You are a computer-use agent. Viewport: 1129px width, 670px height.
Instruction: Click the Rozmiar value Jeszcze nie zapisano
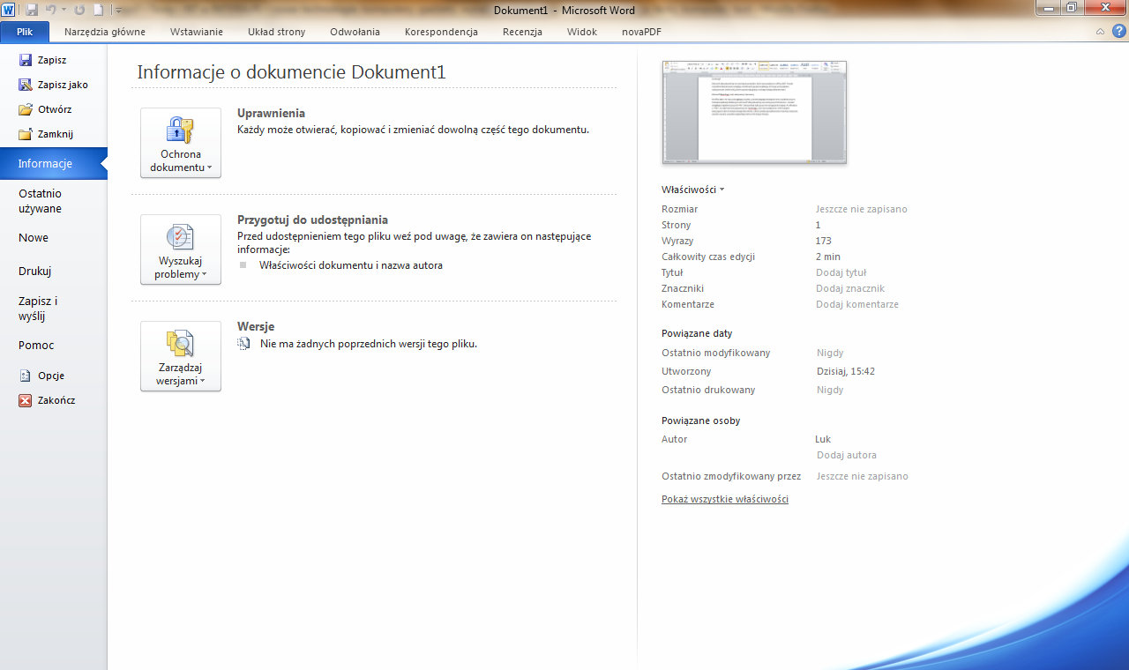pyautogui.click(x=862, y=209)
